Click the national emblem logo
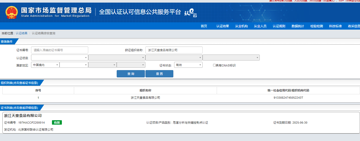The image size is (360, 141). pos(12,12)
